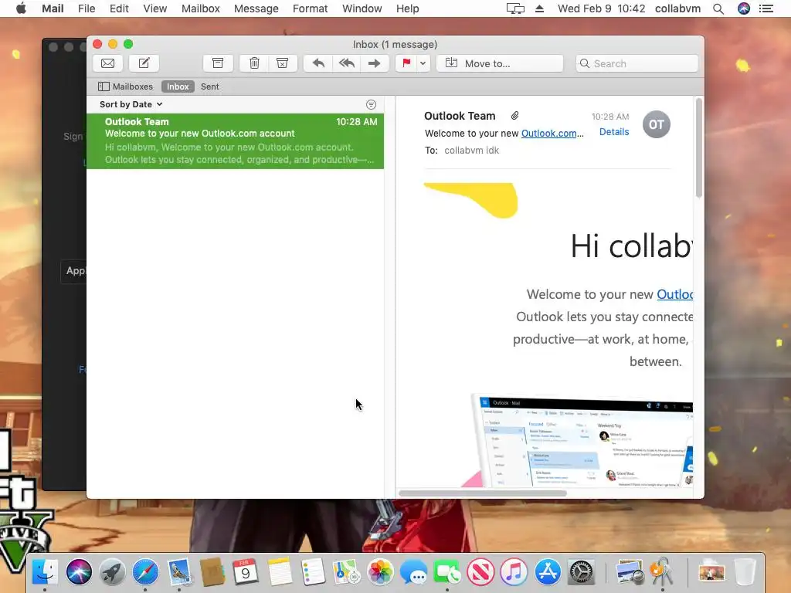Open Messages from the Dock
The width and height of the screenshot is (791, 593).
coord(413,572)
